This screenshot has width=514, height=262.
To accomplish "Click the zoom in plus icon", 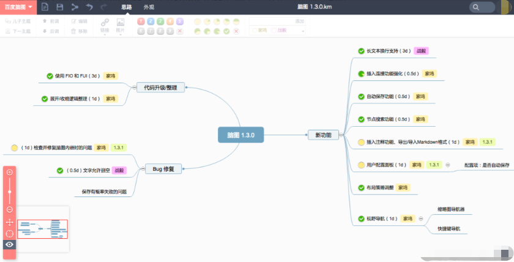I will [10, 172].
